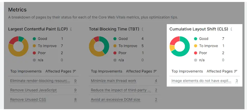Open Minimize main thread work tip
Viewport: 247px width, 110px height.
tap(114, 81)
